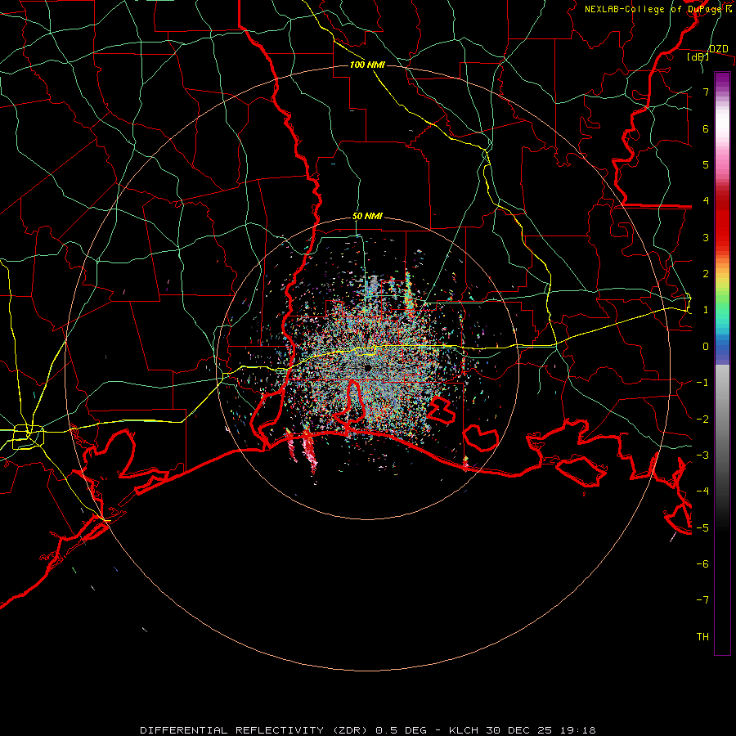The height and width of the screenshot is (736, 736).
Task: Click the 50 NMI range ring label
Action: pos(367,217)
